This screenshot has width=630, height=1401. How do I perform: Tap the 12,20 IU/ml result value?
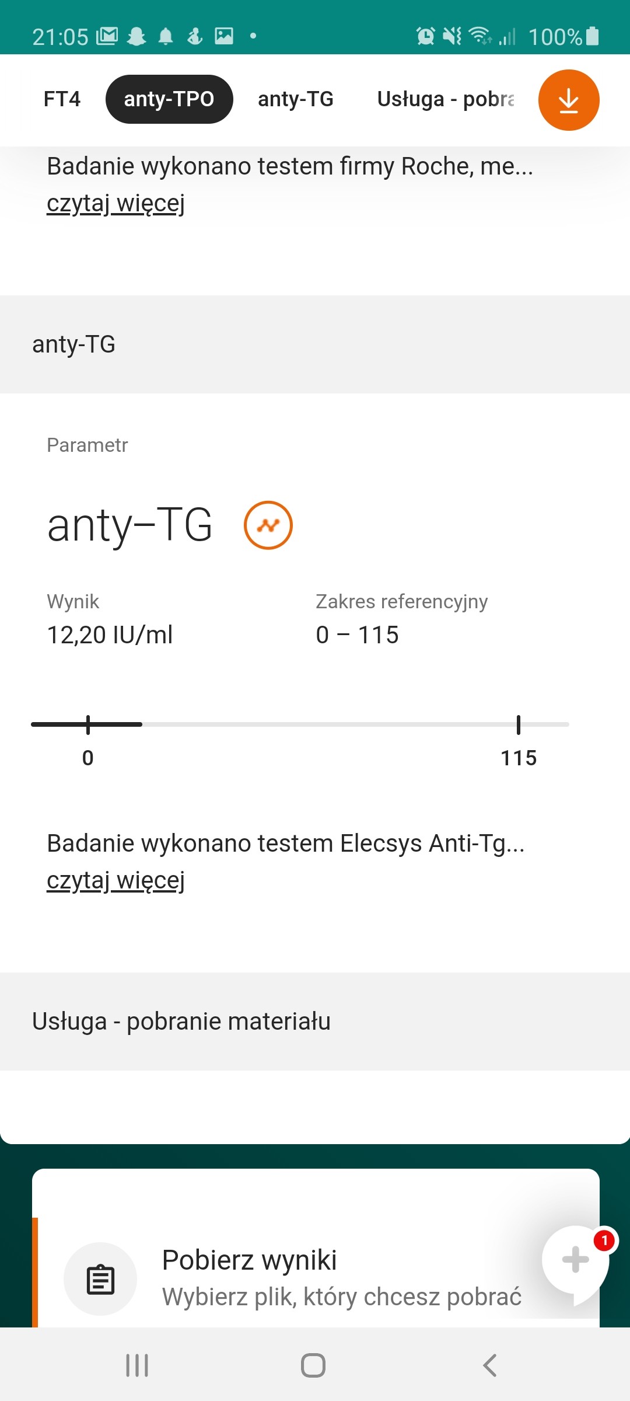(x=110, y=635)
